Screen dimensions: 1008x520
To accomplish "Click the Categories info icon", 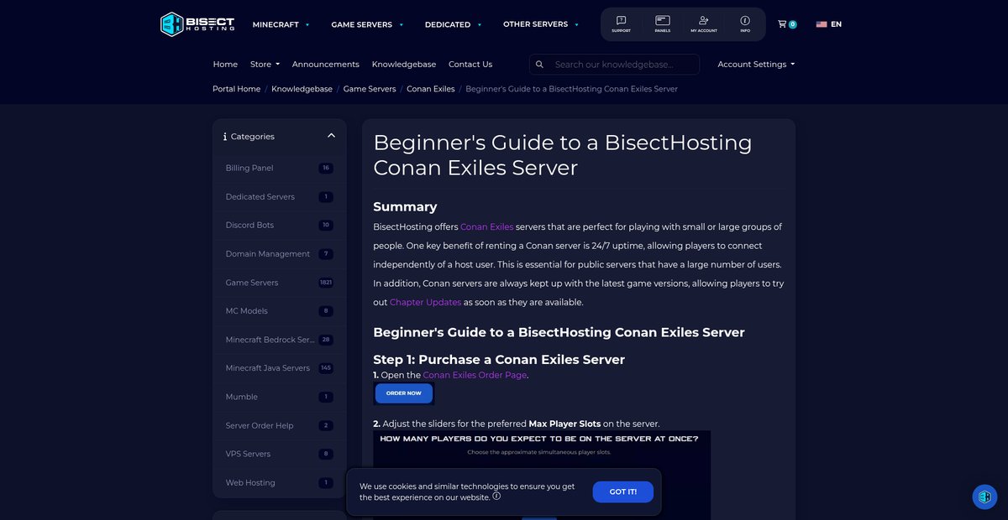I will coord(225,137).
